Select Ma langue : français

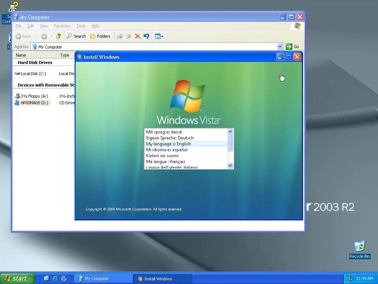point(186,162)
